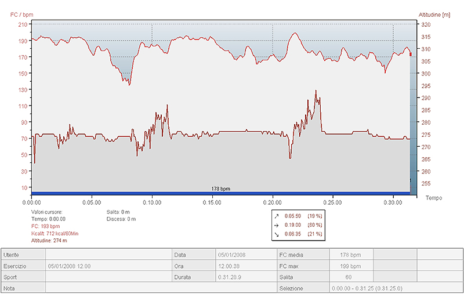Click the red marker at graph's right end

point(410,54)
